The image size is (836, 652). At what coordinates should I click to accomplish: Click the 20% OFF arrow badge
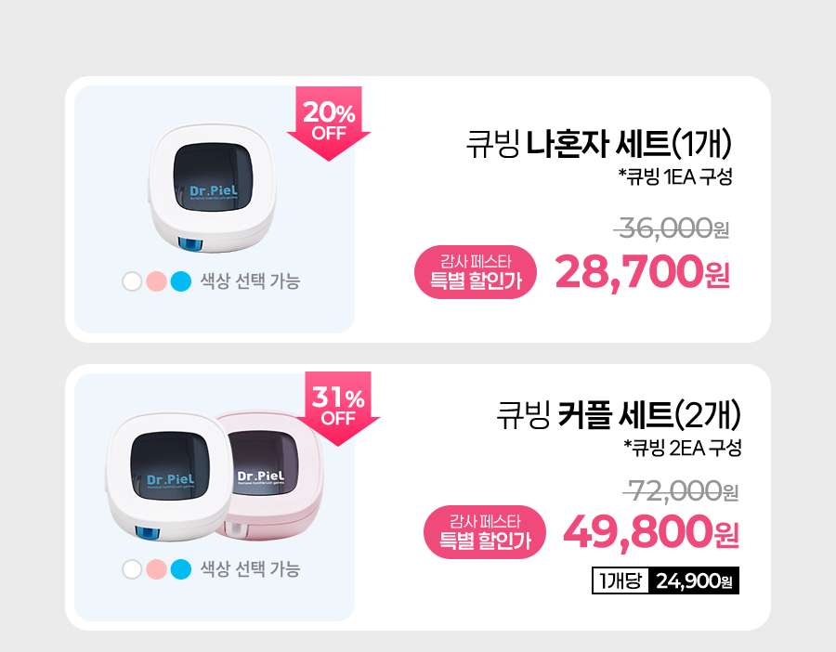pos(329,124)
